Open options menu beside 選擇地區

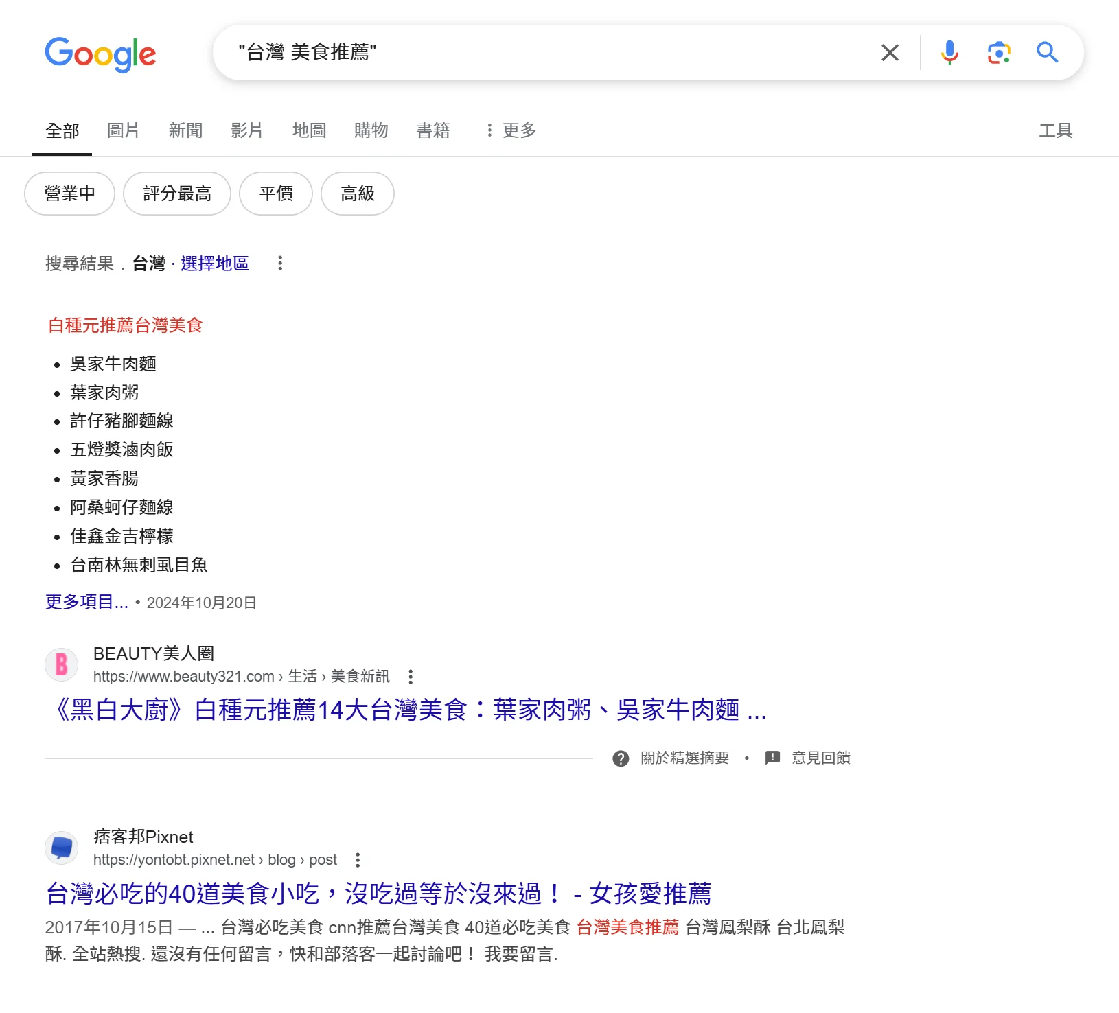click(280, 264)
